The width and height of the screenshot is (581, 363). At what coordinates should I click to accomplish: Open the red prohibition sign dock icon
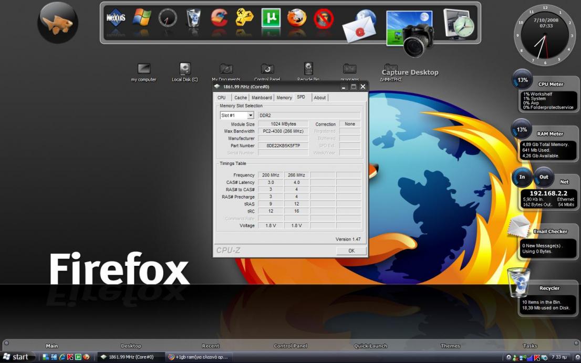pos(324,18)
